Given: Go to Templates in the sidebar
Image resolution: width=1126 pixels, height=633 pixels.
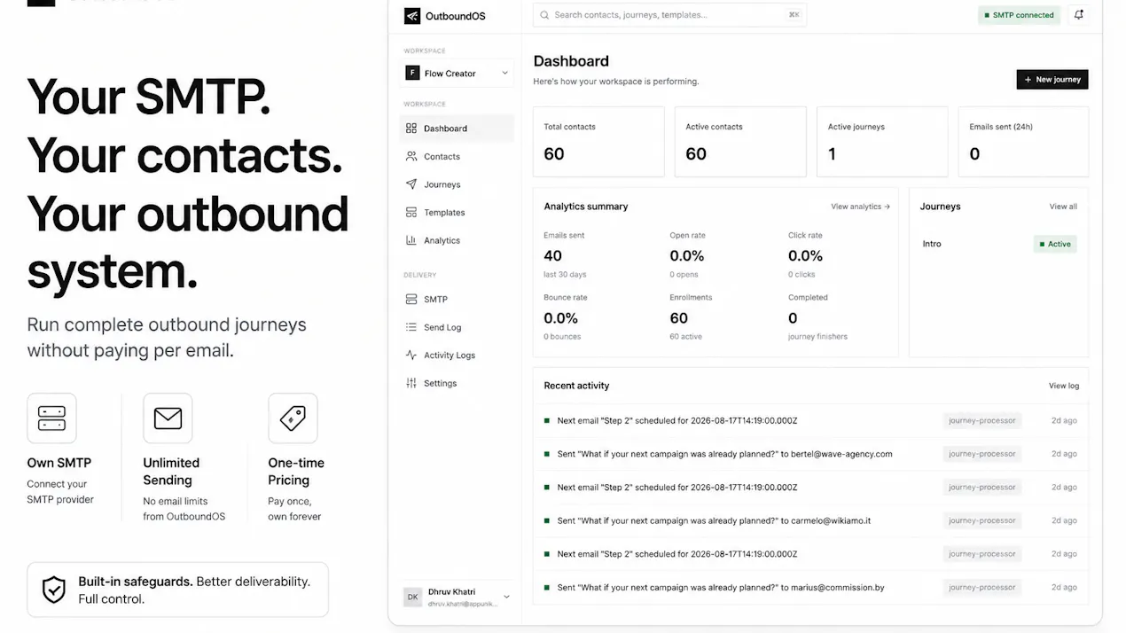Looking at the screenshot, I should (x=457, y=213).
